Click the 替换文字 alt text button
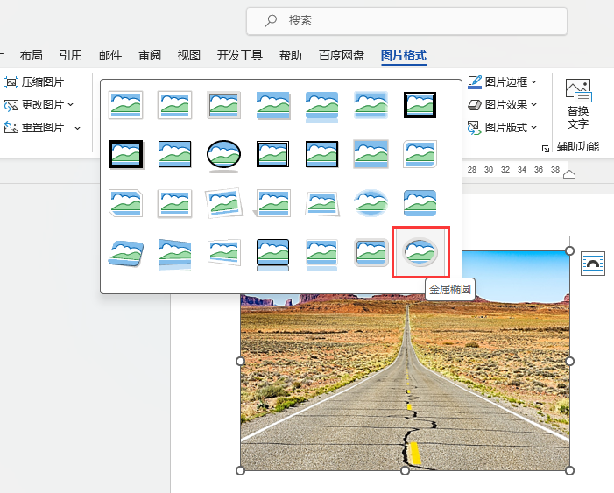The height and width of the screenshot is (493, 614). pos(578,104)
